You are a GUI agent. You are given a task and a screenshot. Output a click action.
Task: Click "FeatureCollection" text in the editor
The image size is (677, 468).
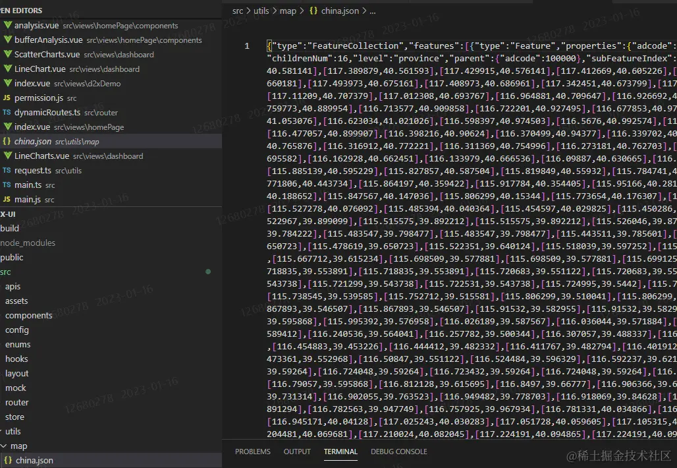tap(356, 45)
